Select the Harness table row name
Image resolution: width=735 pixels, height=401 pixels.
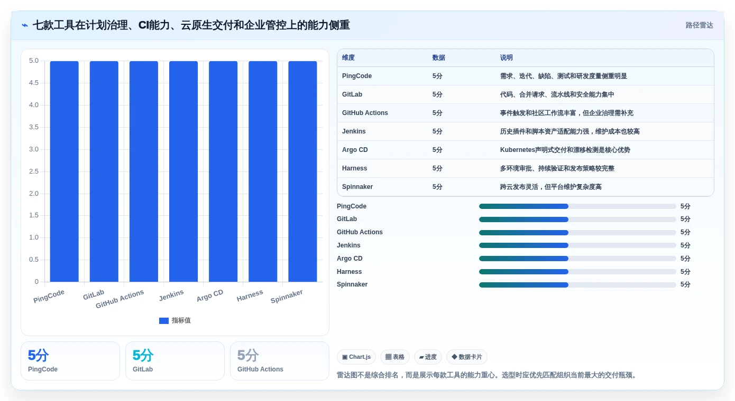pos(354,168)
